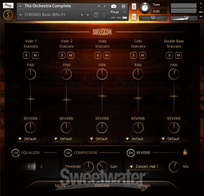204x196 pixels.
Task: Turn on the Compressor Off switch
Action: tap(68, 153)
